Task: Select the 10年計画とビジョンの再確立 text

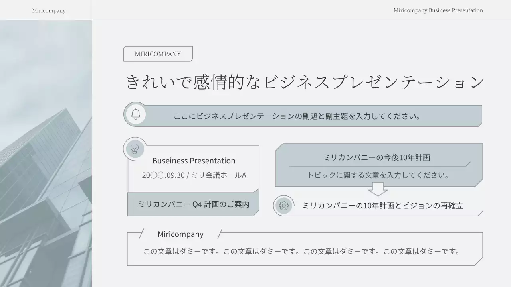Action: 383,206
